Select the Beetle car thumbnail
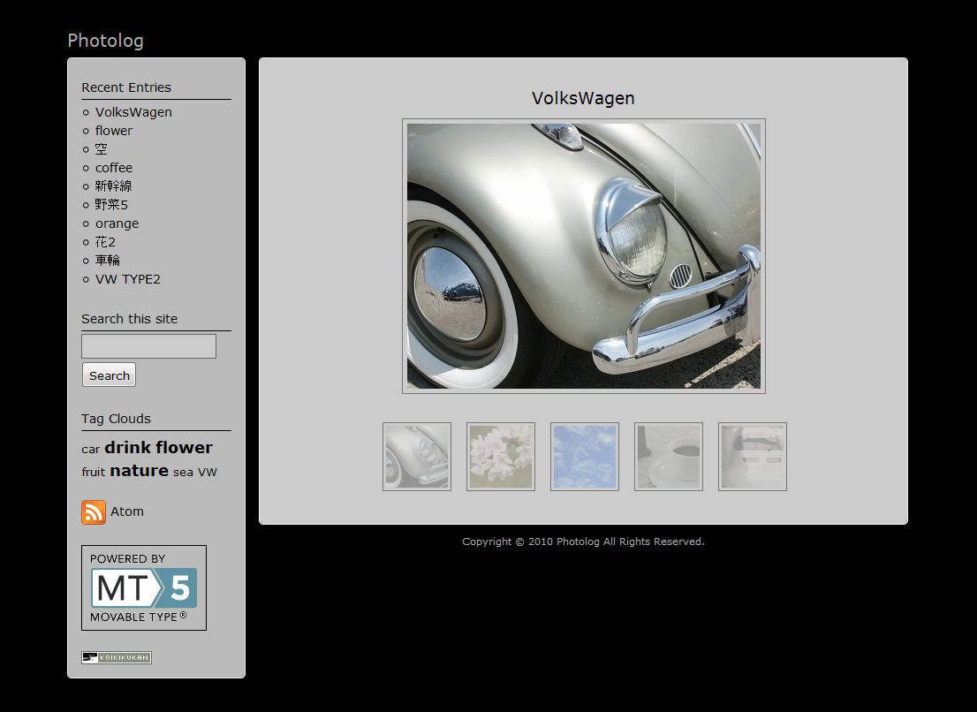This screenshot has width=977, height=712. pyautogui.click(x=417, y=457)
